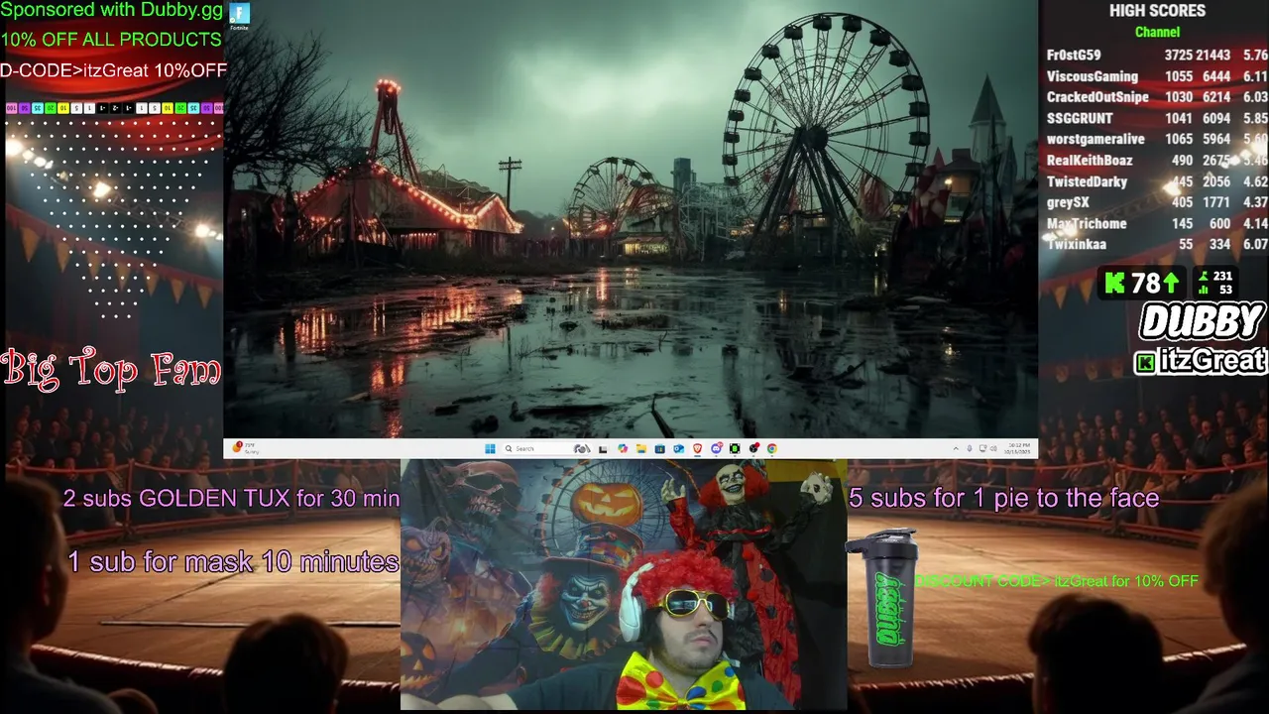Click the green DISCOUNT CODE itzGreat text

pyautogui.click(x=1057, y=581)
